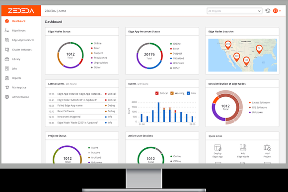Screen dimensions: 288x192
Task: Toggle the Info events checkbox
Action: click(188, 93)
